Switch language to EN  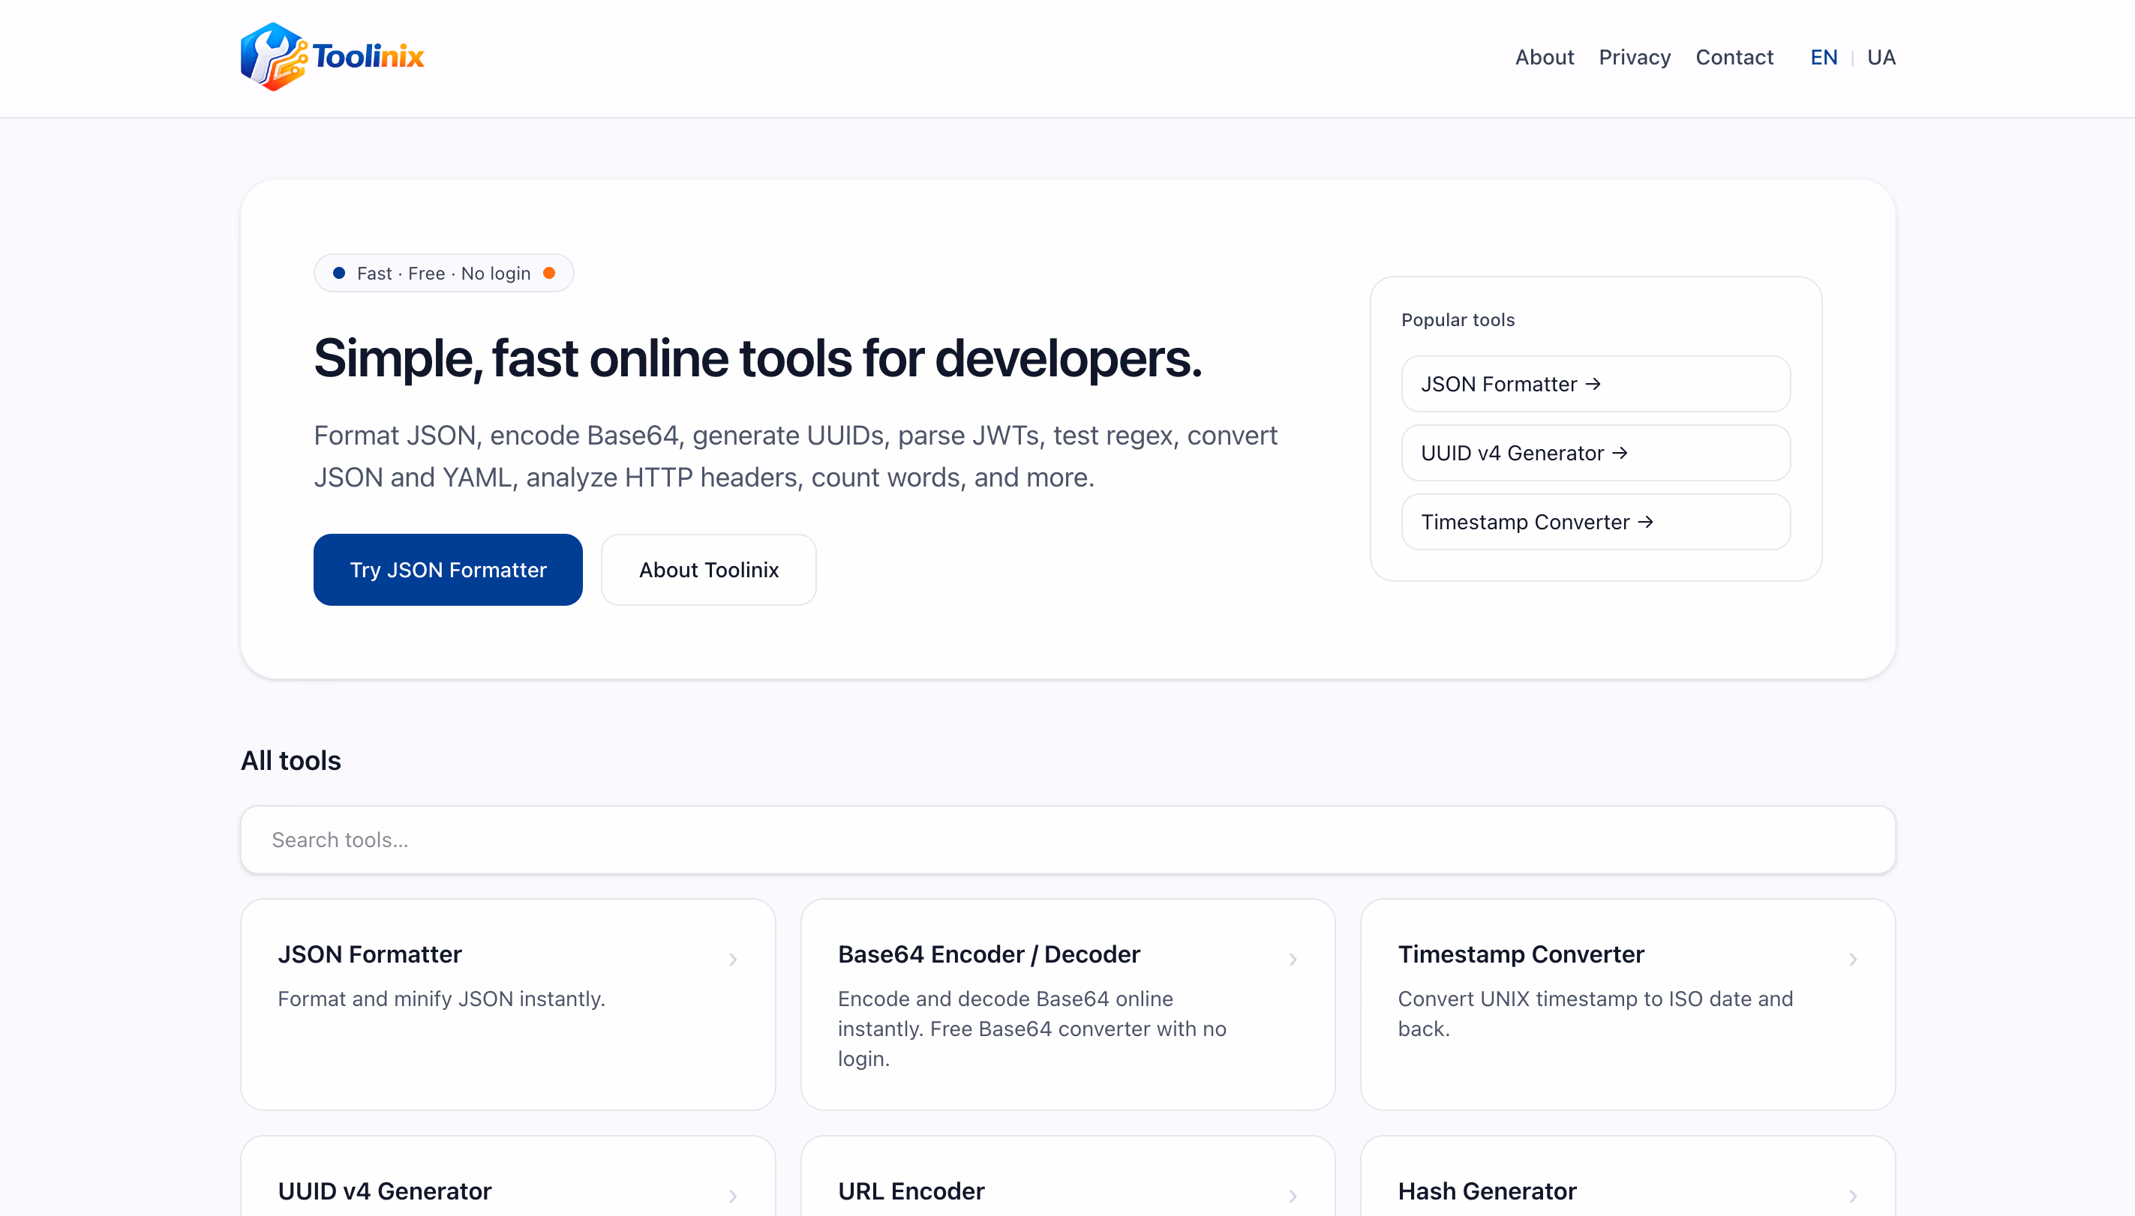(x=1824, y=57)
